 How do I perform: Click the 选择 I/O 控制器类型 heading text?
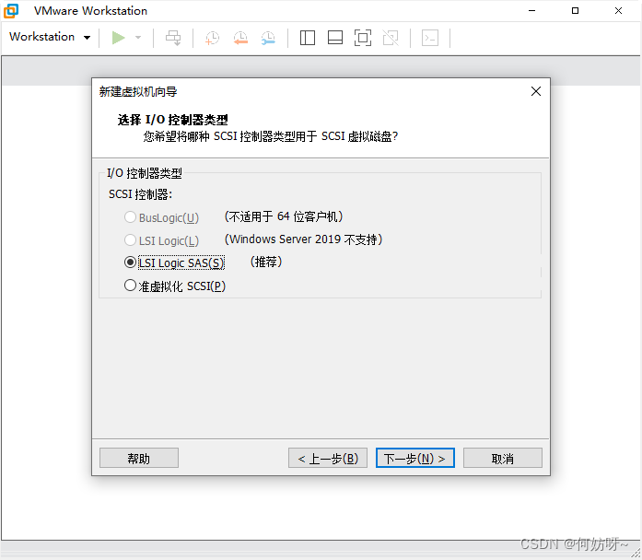click(172, 120)
